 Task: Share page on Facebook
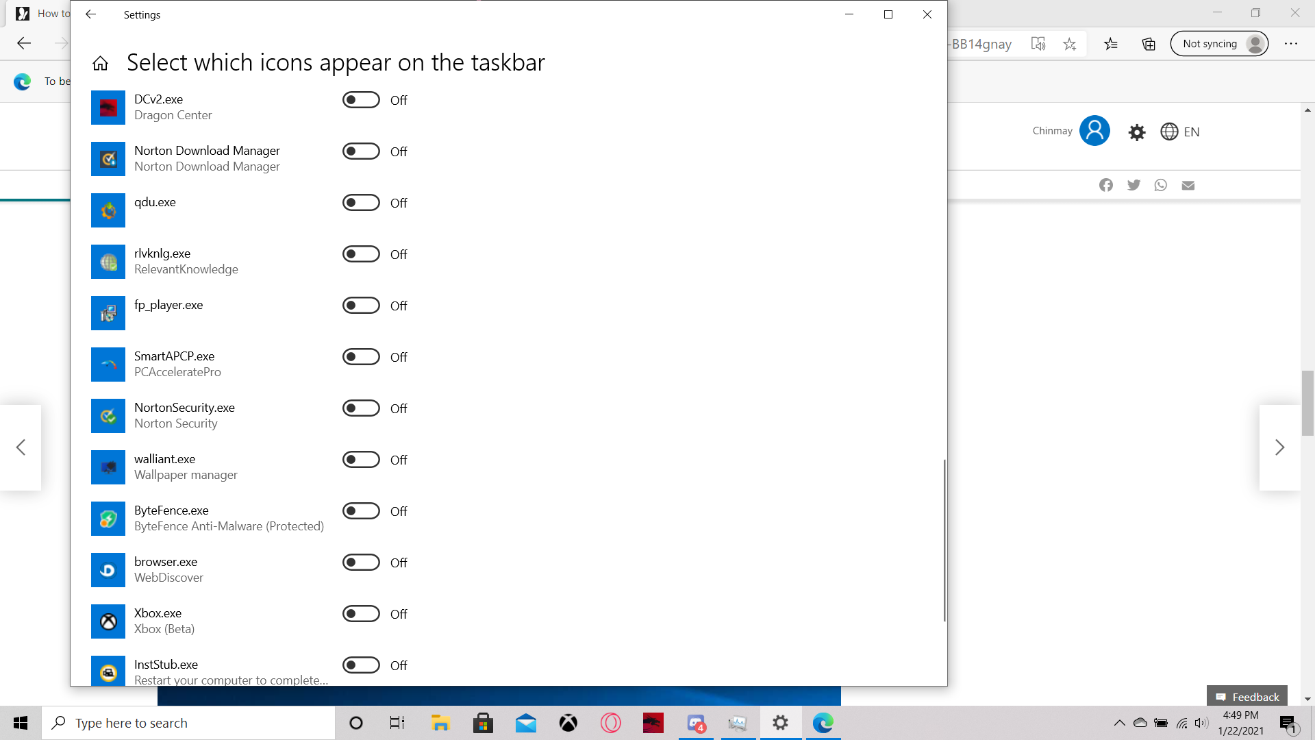click(x=1106, y=185)
